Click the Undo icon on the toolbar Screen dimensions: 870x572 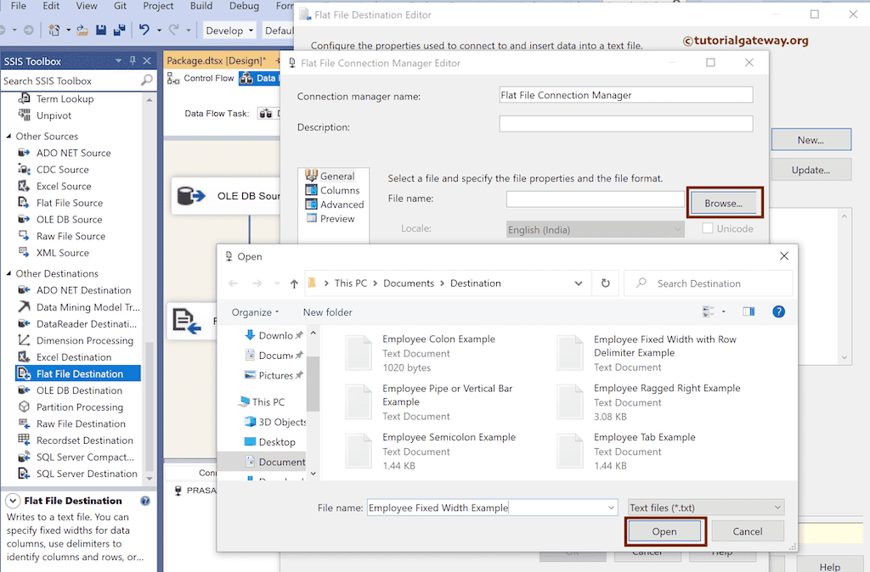coord(143,30)
